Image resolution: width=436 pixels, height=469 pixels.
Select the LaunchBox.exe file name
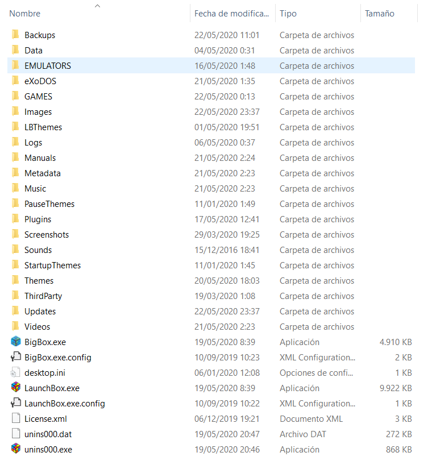(x=52, y=388)
